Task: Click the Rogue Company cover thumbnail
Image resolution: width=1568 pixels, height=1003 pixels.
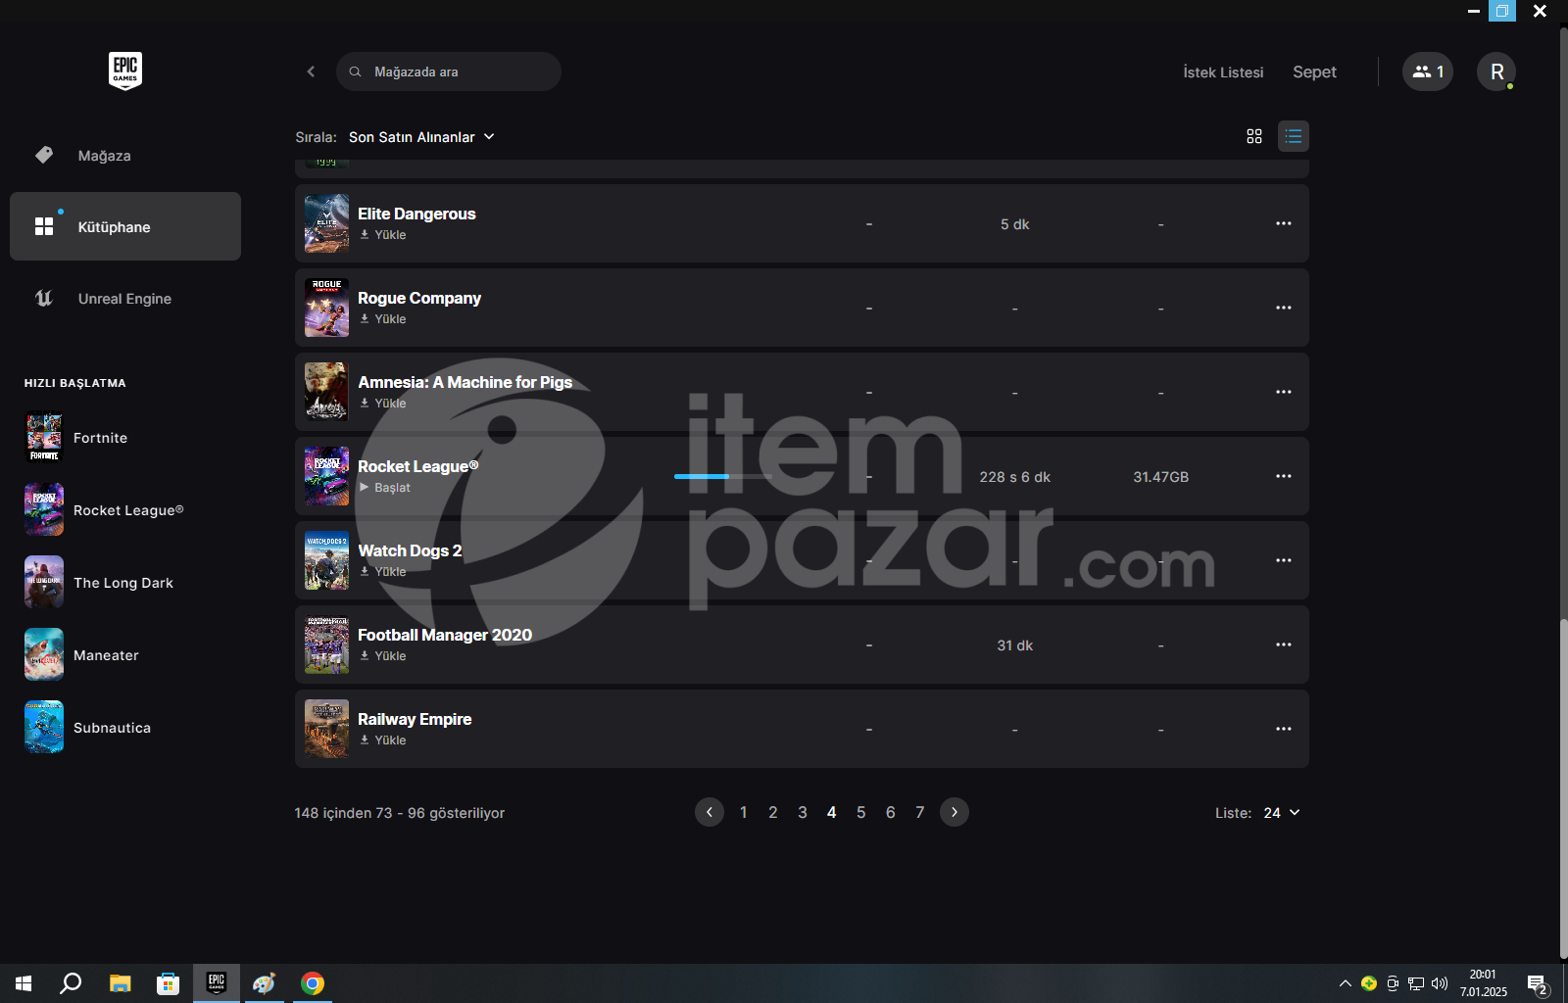Action: pos(326,308)
